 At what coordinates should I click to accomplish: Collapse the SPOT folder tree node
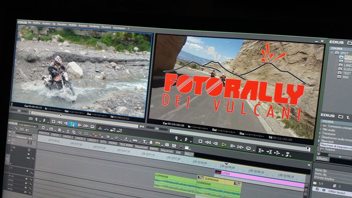pyautogui.click(x=332, y=52)
